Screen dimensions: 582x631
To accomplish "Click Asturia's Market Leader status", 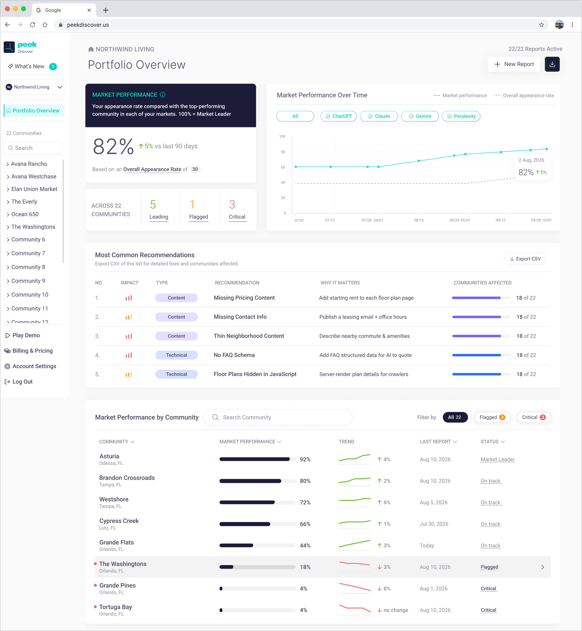I will point(498,459).
